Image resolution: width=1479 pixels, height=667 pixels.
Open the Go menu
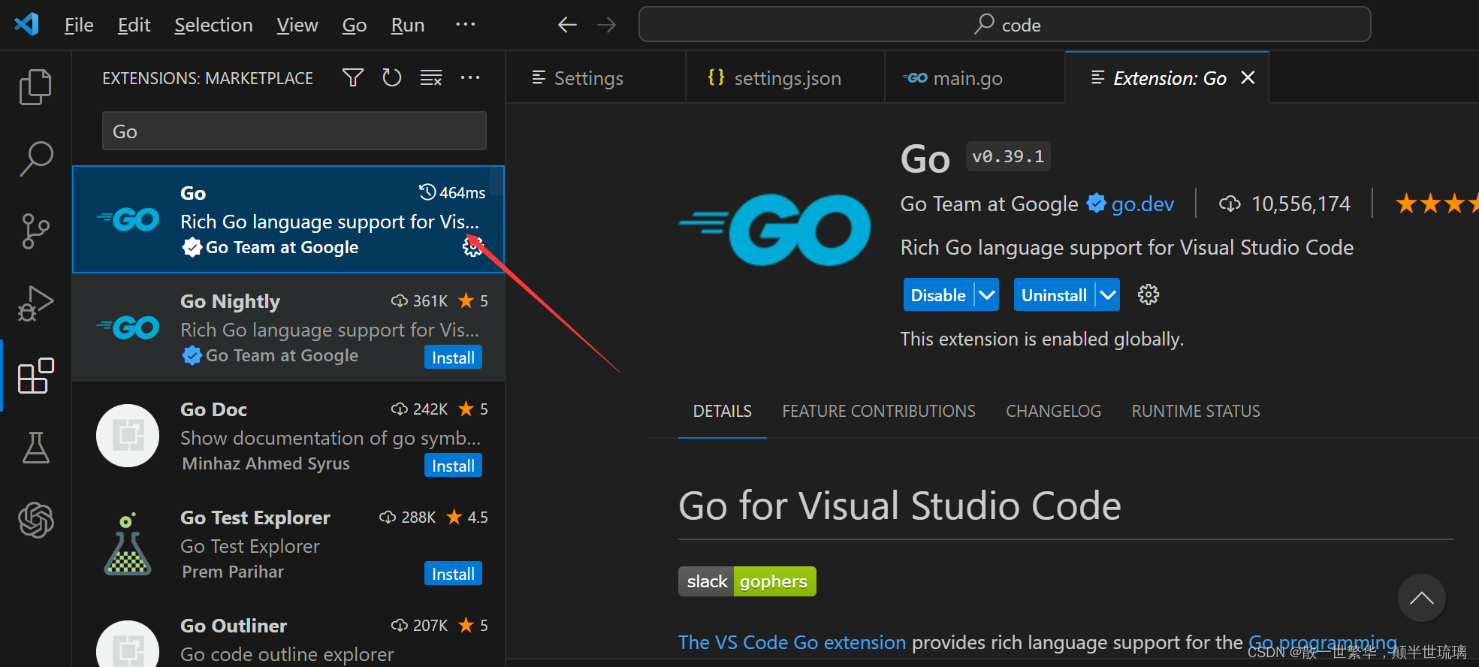(355, 25)
